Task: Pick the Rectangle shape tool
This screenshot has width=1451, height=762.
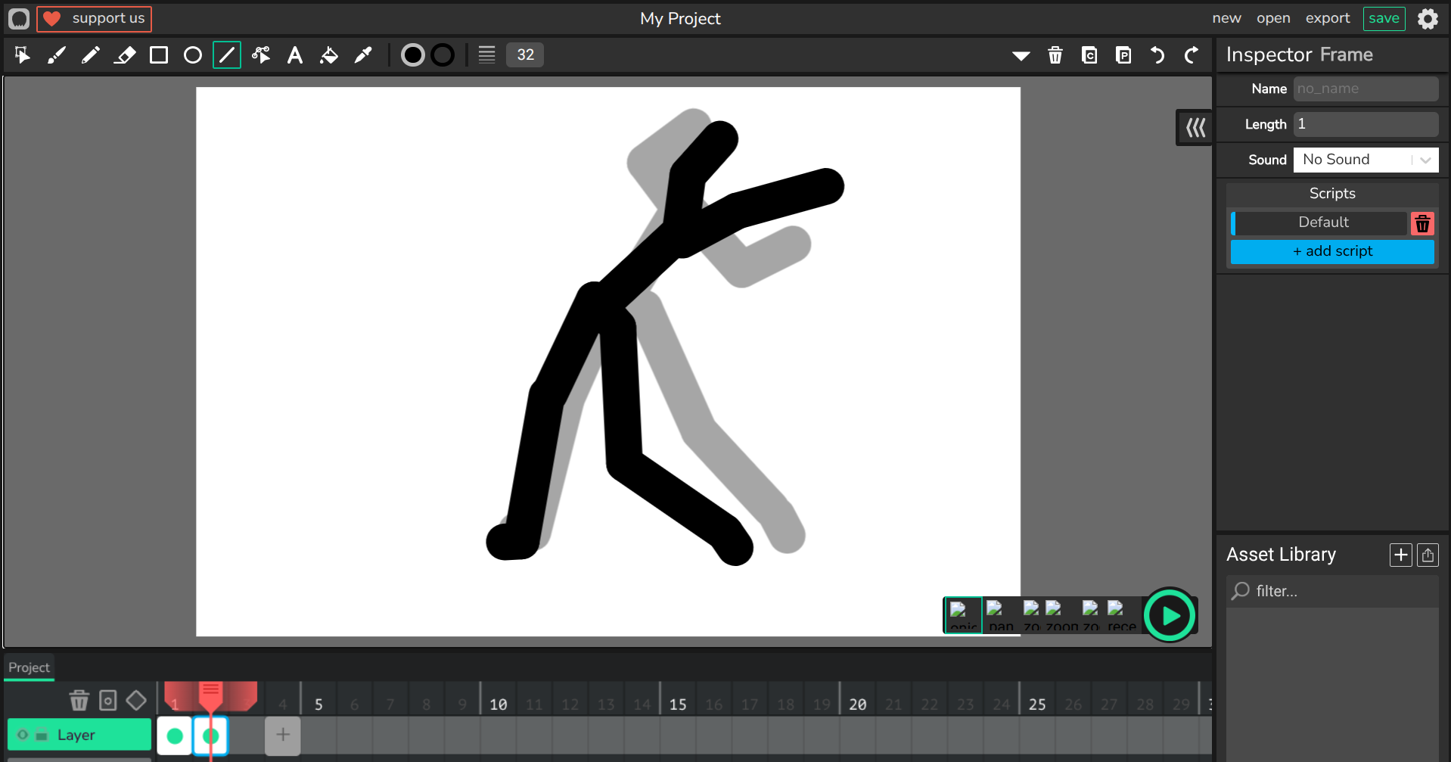Action: [159, 55]
